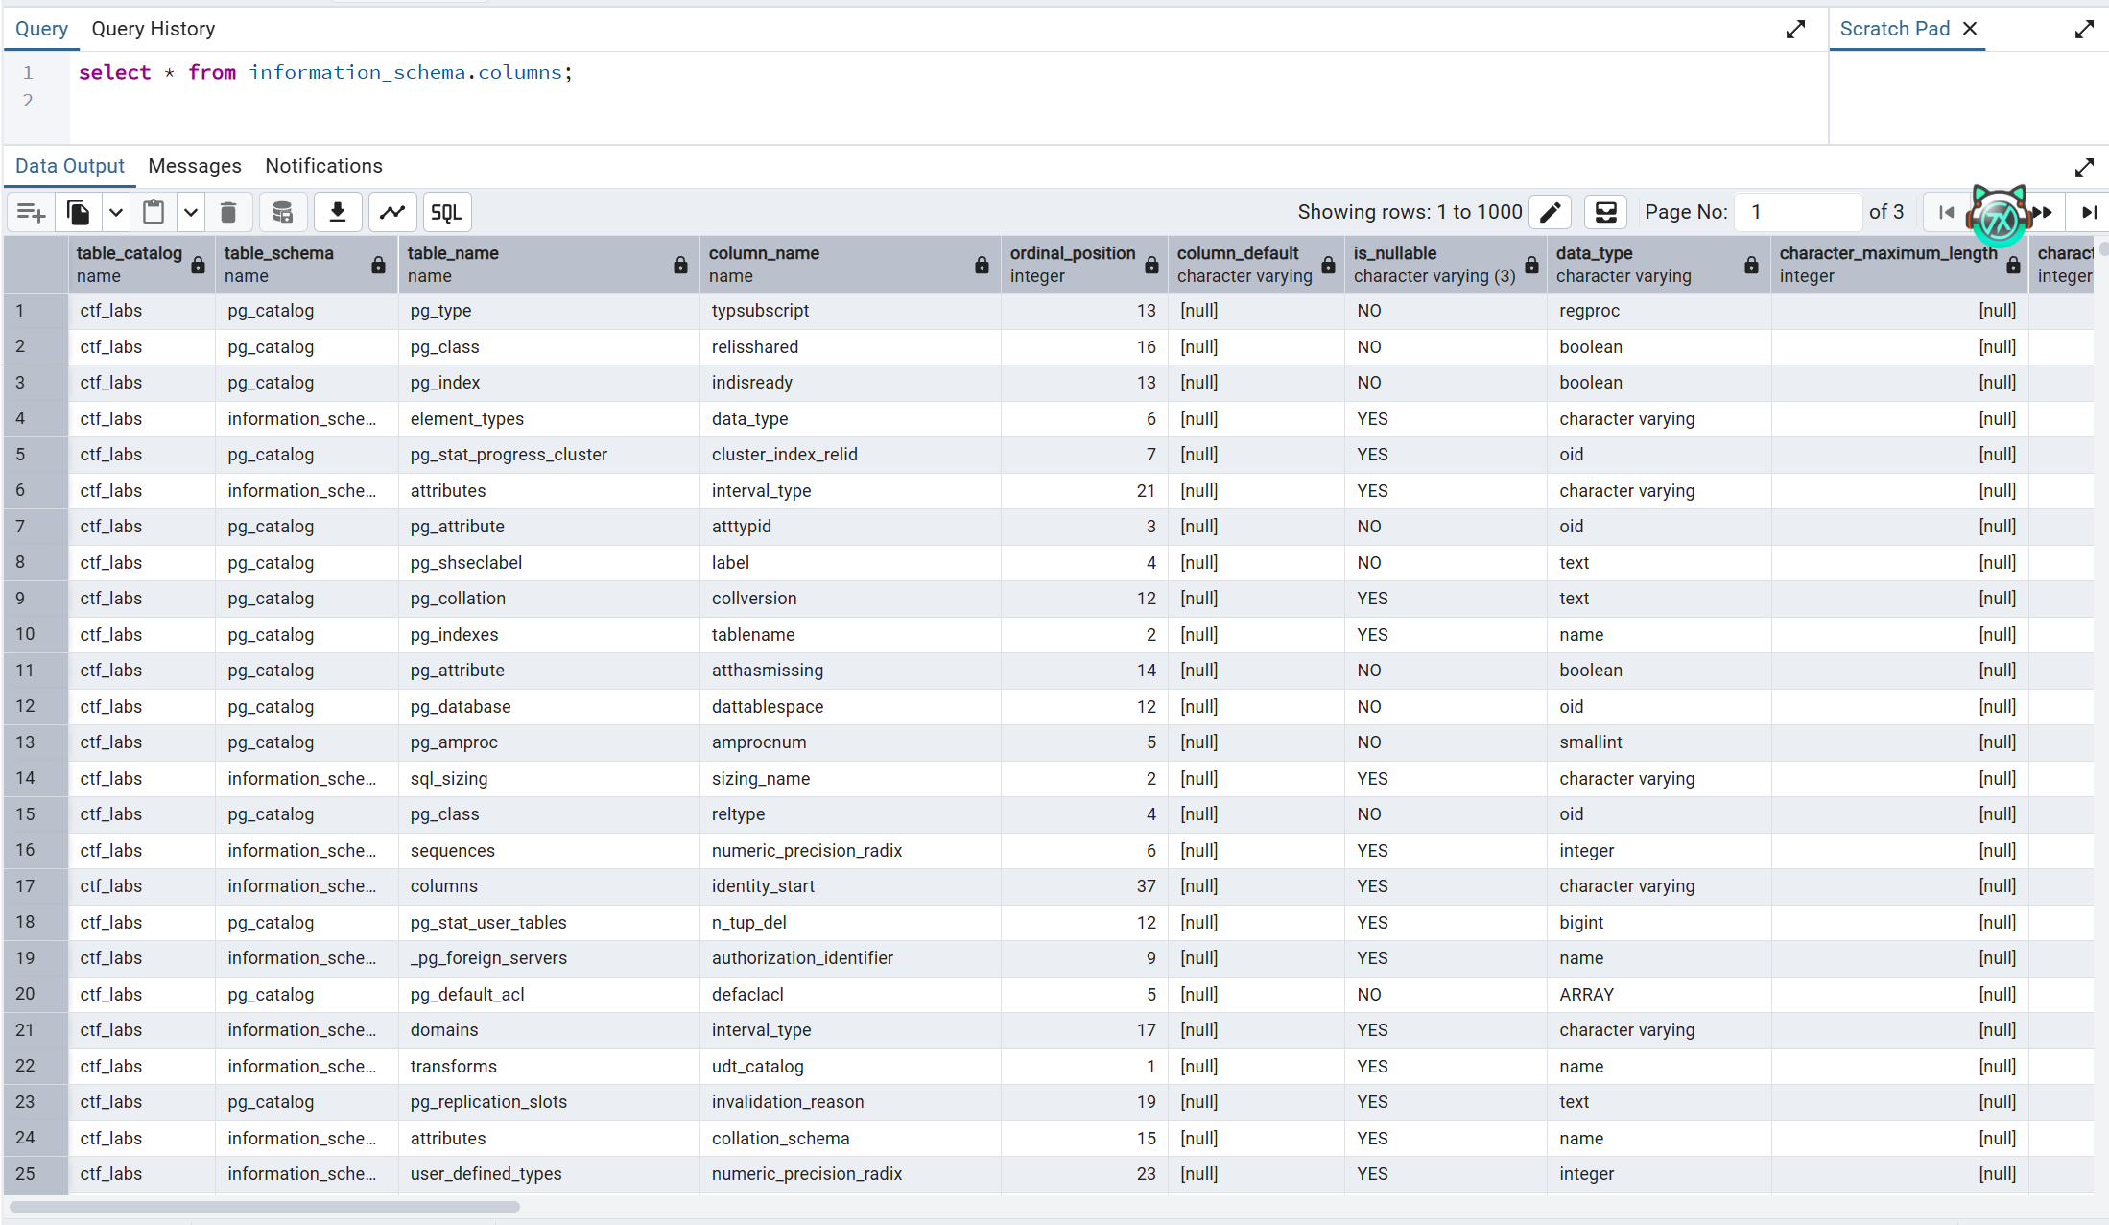This screenshot has height=1225, width=2109.
Task: Expand the Query editor panel
Action: tap(1795, 30)
